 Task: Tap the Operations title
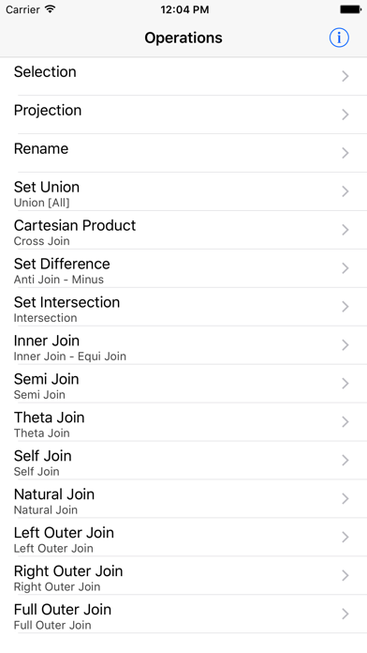(183, 38)
